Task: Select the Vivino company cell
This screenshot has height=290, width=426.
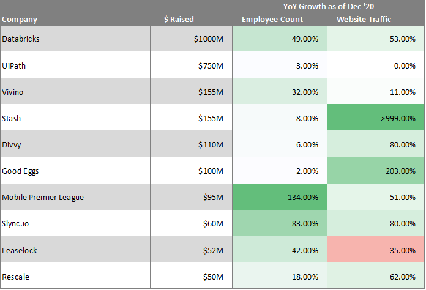Action: (75, 91)
